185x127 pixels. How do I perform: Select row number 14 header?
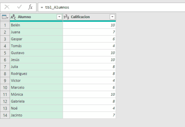[x=5, y=115]
